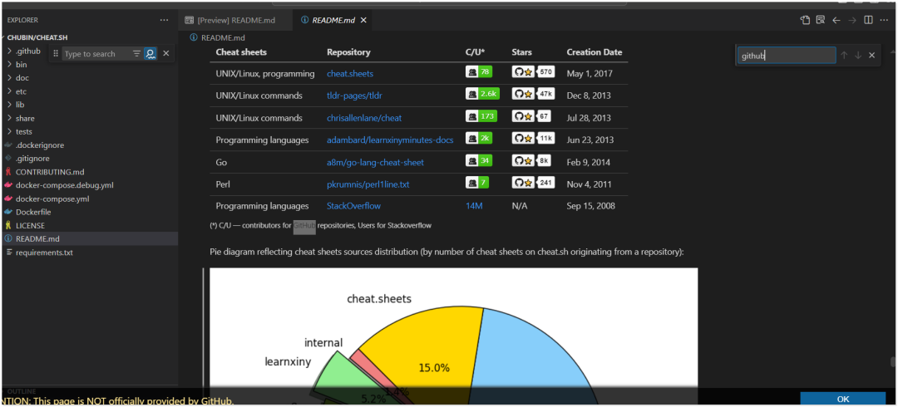Click the 14M users link
The image size is (898, 407).
coord(474,206)
